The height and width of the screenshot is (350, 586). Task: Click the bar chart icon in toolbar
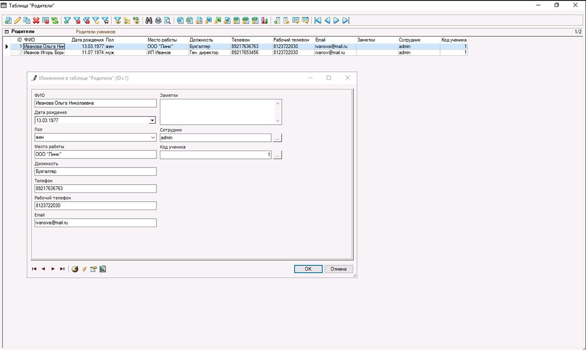pos(264,21)
